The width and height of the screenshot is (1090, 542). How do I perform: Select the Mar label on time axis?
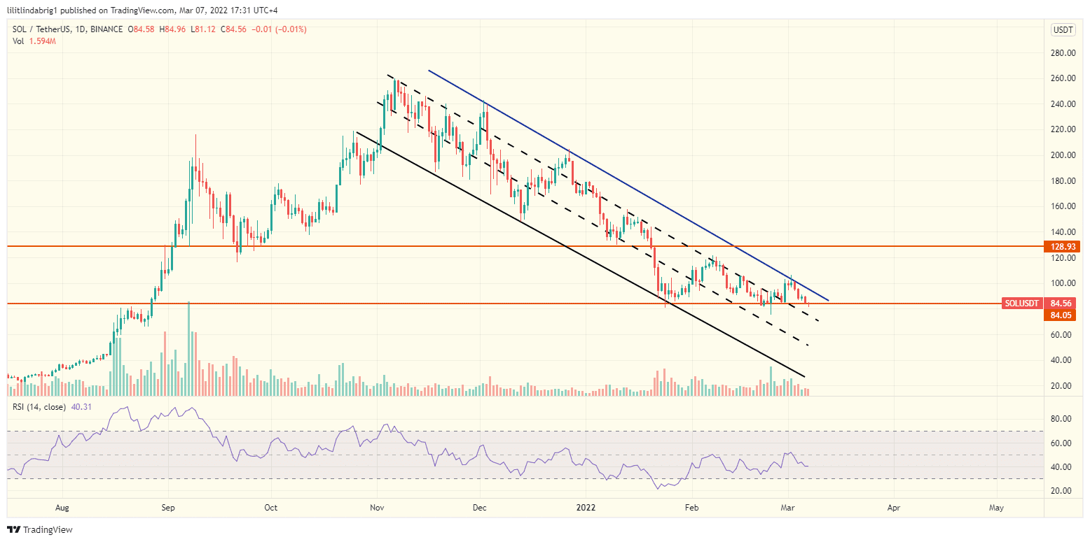(787, 508)
